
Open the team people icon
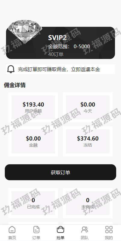coord(85,230)
